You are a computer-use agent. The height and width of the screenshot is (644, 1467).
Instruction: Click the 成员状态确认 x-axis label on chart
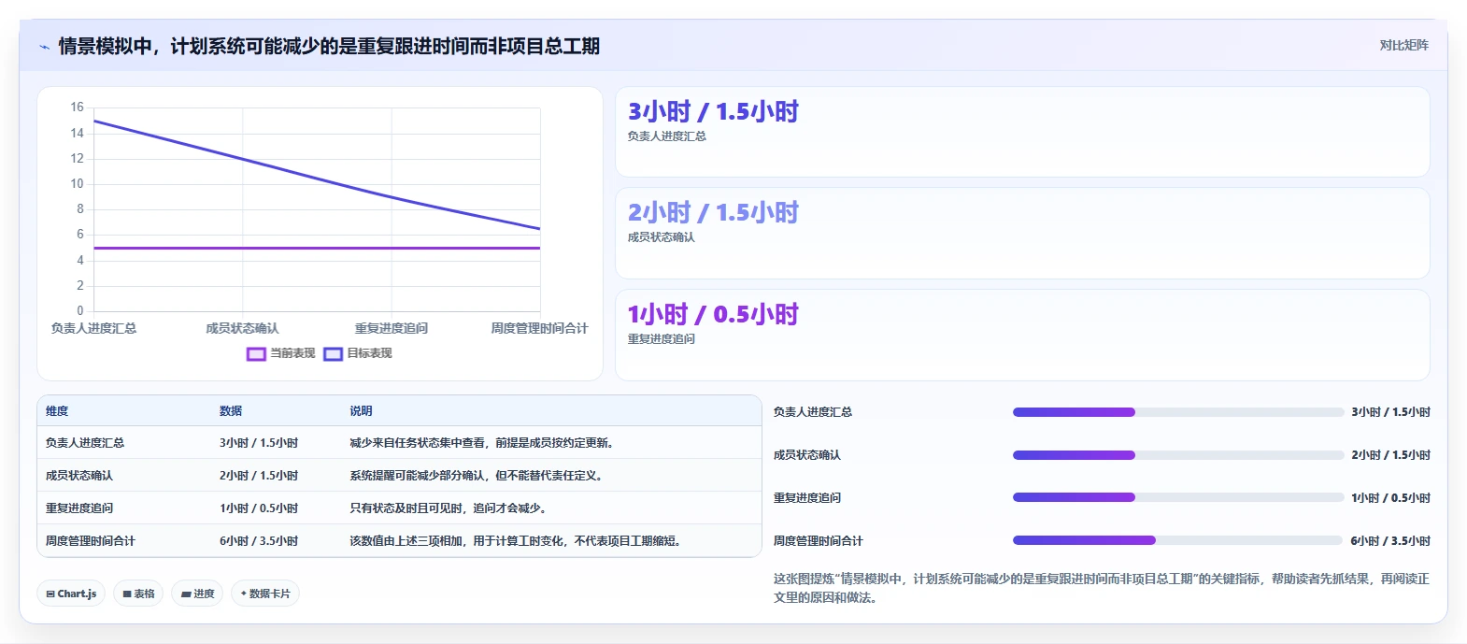point(242,328)
